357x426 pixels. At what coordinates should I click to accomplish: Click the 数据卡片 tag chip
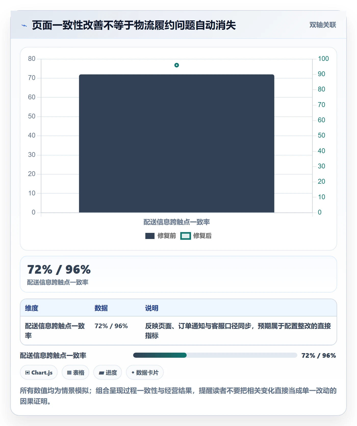(x=145, y=372)
